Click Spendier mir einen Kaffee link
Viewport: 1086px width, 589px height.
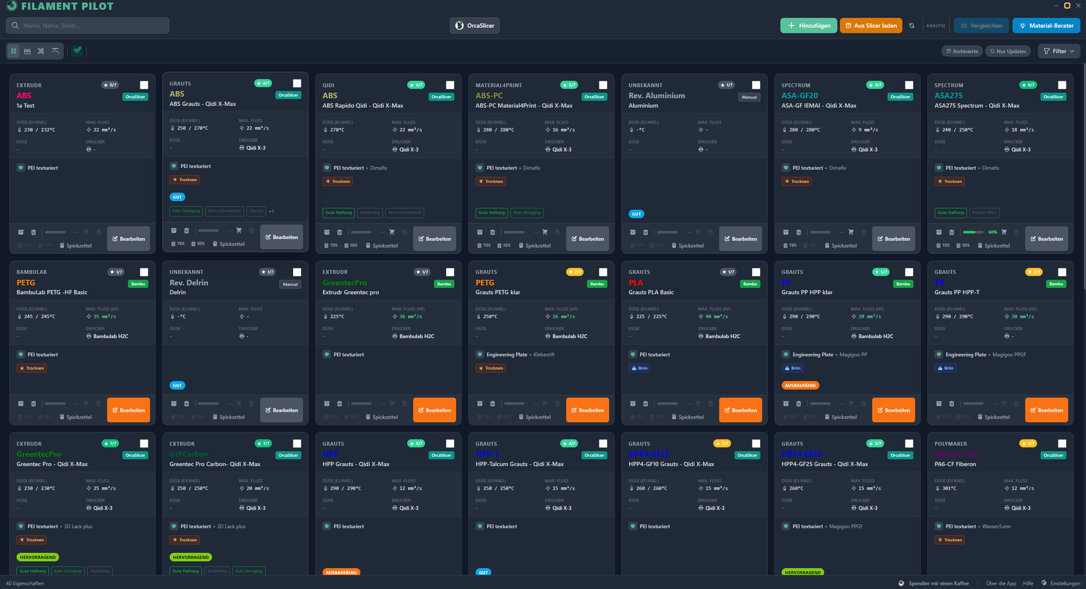click(939, 583)
